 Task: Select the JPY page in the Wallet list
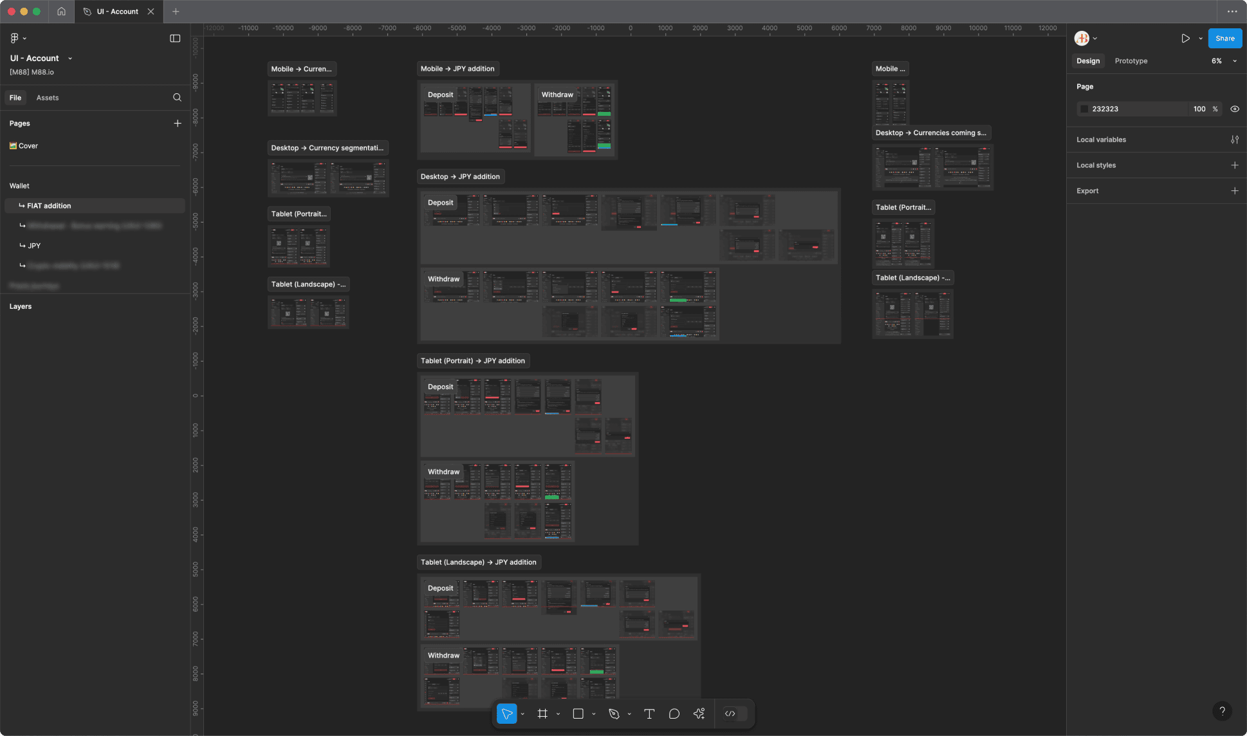pyautogui.click(x=34, y=245)
